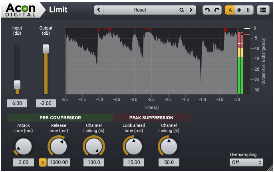Click the Time (s) axis label
274x172 pixels.
(x=151, y=107)
